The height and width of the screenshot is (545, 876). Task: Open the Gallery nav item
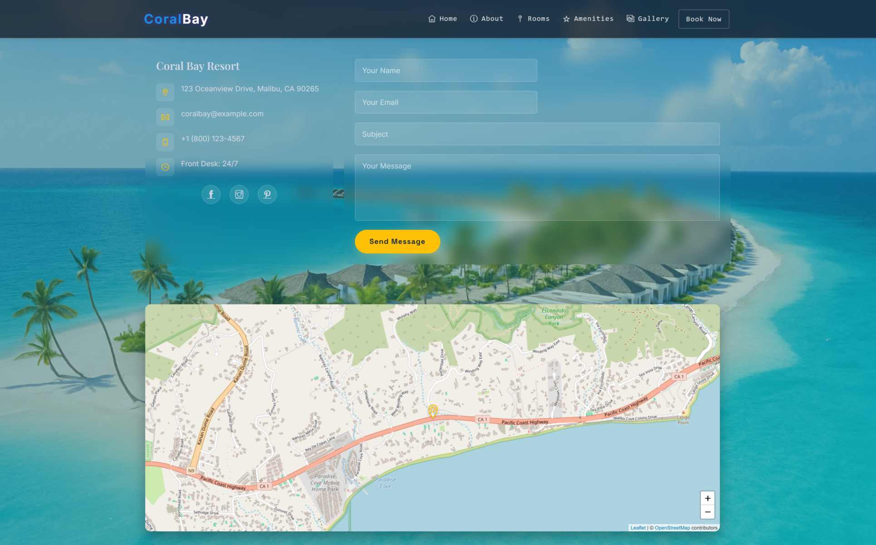click(x=648, y=19)
